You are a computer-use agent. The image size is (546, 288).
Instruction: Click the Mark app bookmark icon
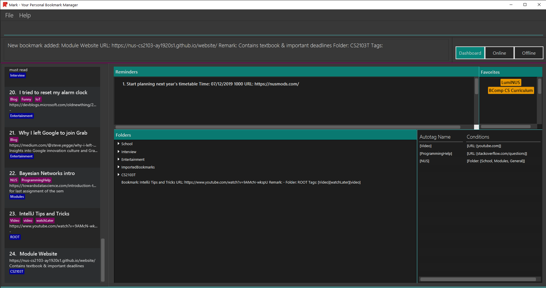click(x=5, y=5)
